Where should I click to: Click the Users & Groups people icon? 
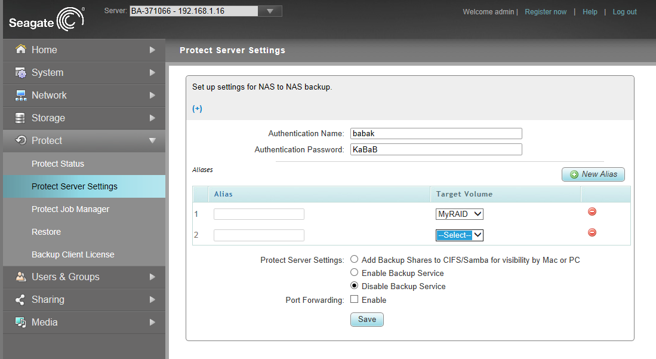click(21, 277)
